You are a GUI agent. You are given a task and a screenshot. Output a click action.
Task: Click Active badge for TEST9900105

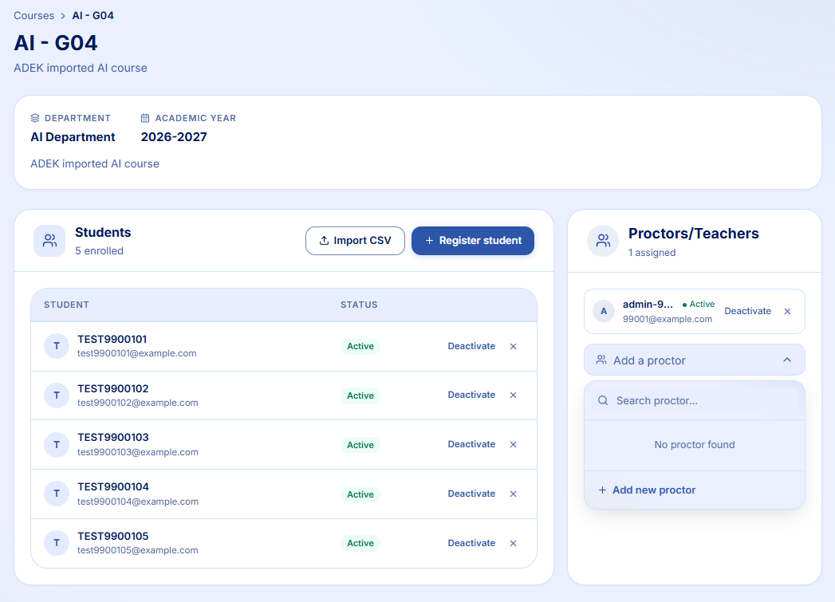tap(360, 544)
